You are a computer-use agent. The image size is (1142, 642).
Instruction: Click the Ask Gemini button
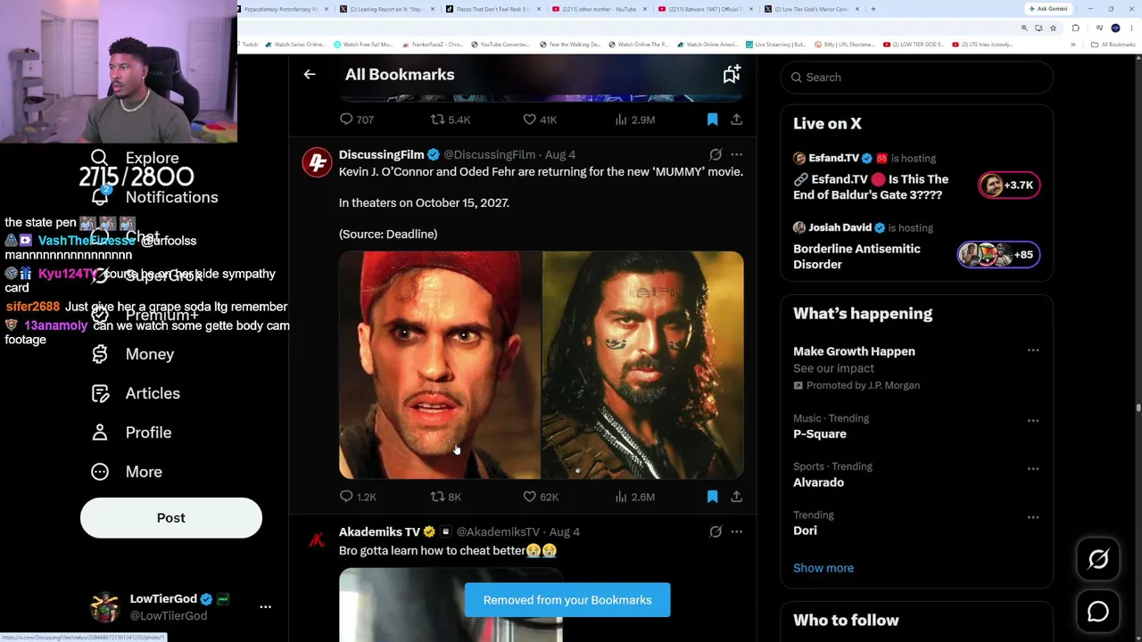[x=1048, y=9]
